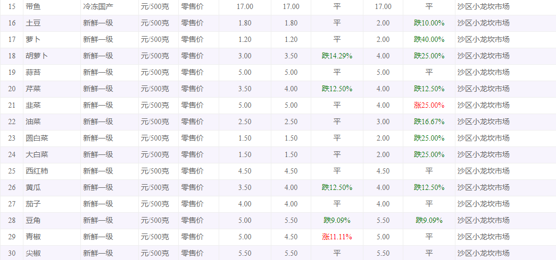Click 跌14.29% in the 胡萝卜 row
This screenshot has width=556, height=260.
[337, 56]
